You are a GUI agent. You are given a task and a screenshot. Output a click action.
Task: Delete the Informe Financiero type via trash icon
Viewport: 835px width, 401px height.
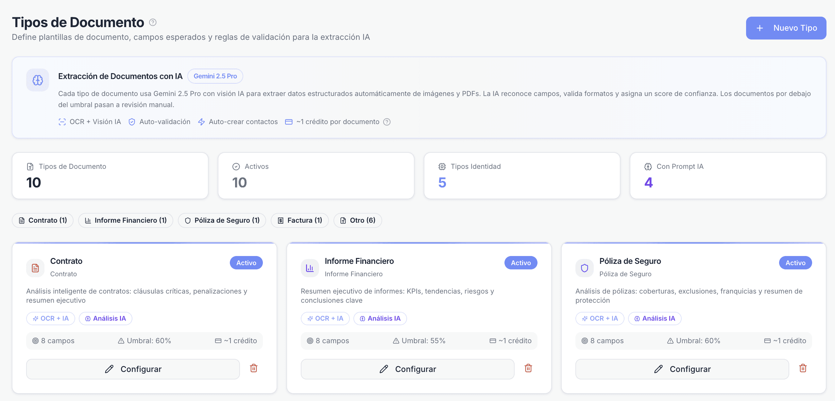tap(528, 368)
